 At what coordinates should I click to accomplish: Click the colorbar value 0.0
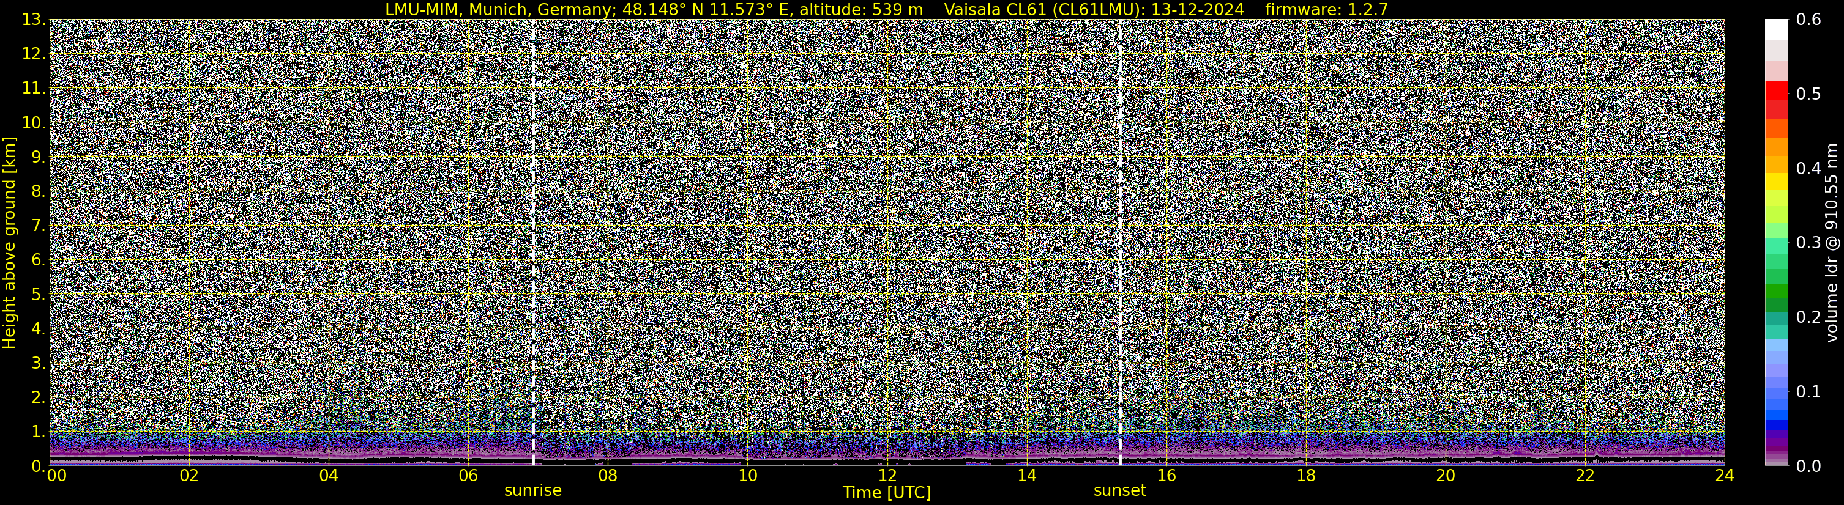click(1809, 466)
